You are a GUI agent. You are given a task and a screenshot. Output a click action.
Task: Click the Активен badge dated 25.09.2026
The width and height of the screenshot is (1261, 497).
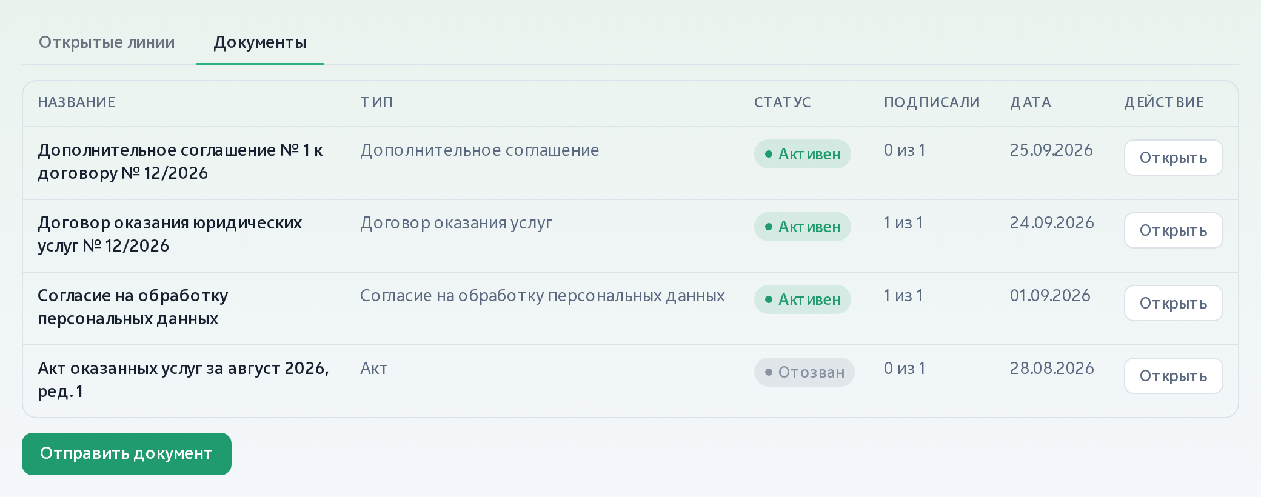tap(802, 154)
